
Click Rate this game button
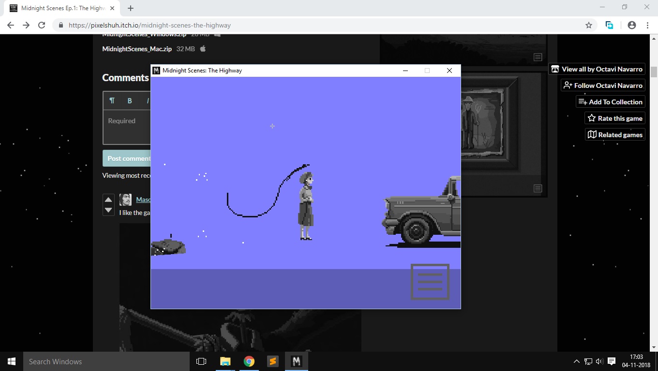coord(615,118)
